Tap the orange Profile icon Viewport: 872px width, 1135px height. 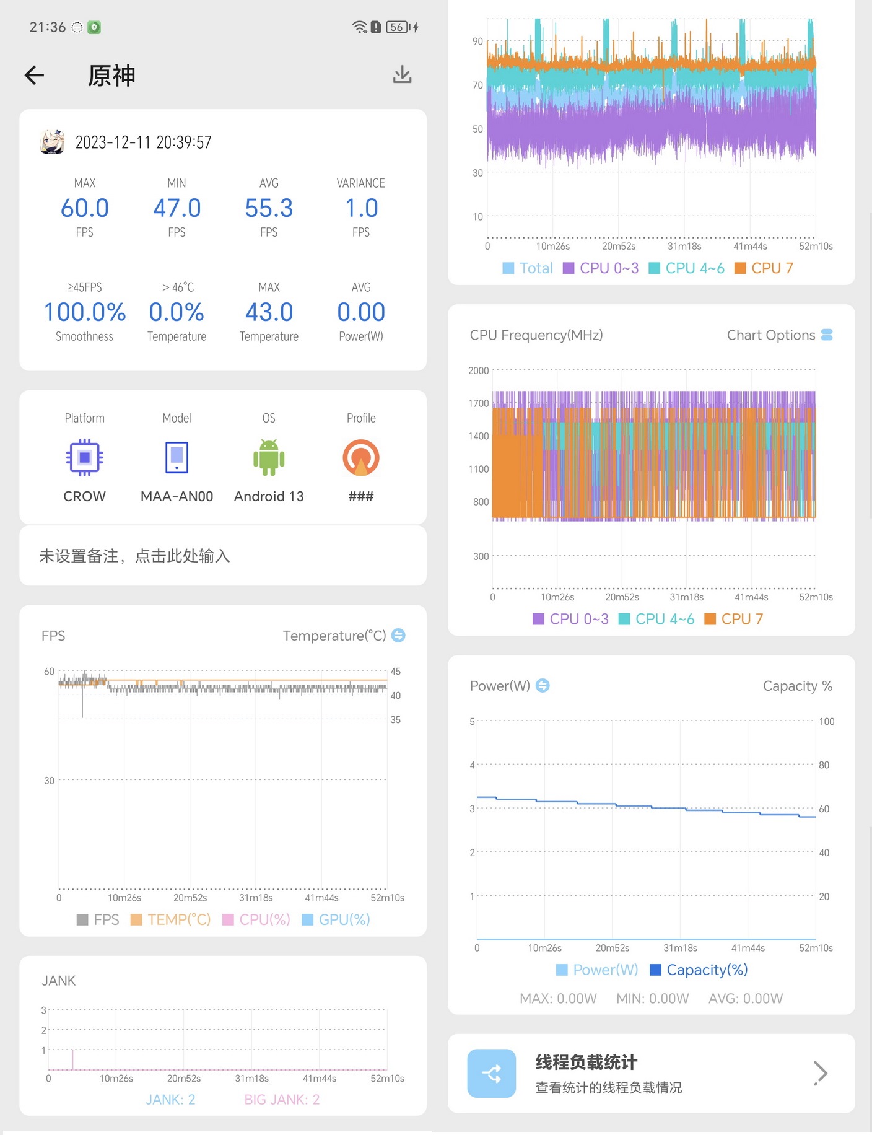click(361, 458)
